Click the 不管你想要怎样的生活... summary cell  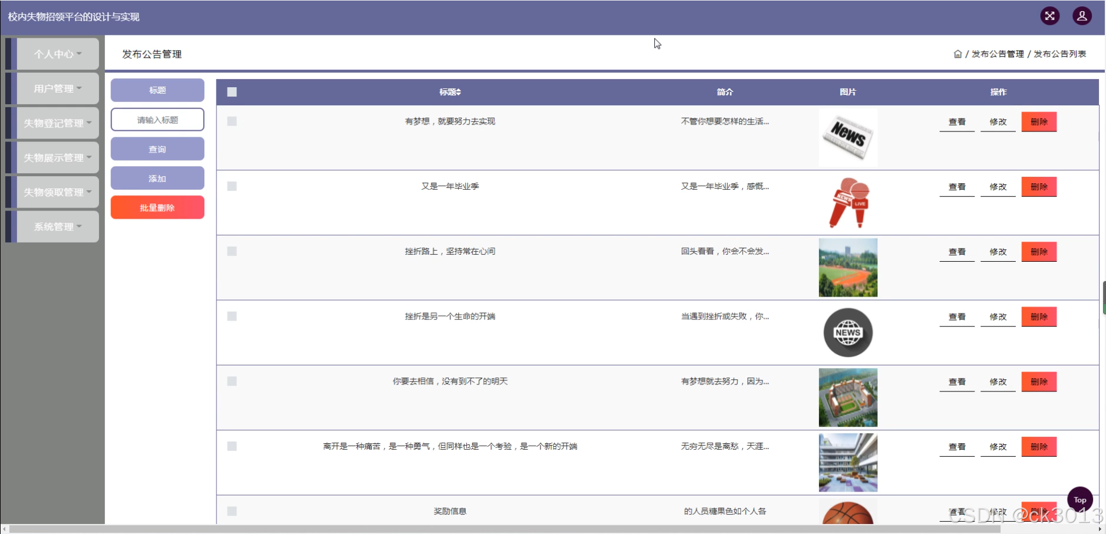[725, 121]
